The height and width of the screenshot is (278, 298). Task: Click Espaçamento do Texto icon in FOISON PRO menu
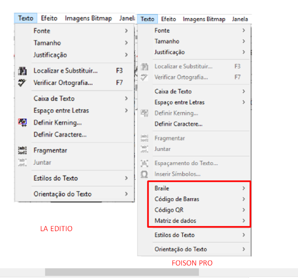coord(145,163)
